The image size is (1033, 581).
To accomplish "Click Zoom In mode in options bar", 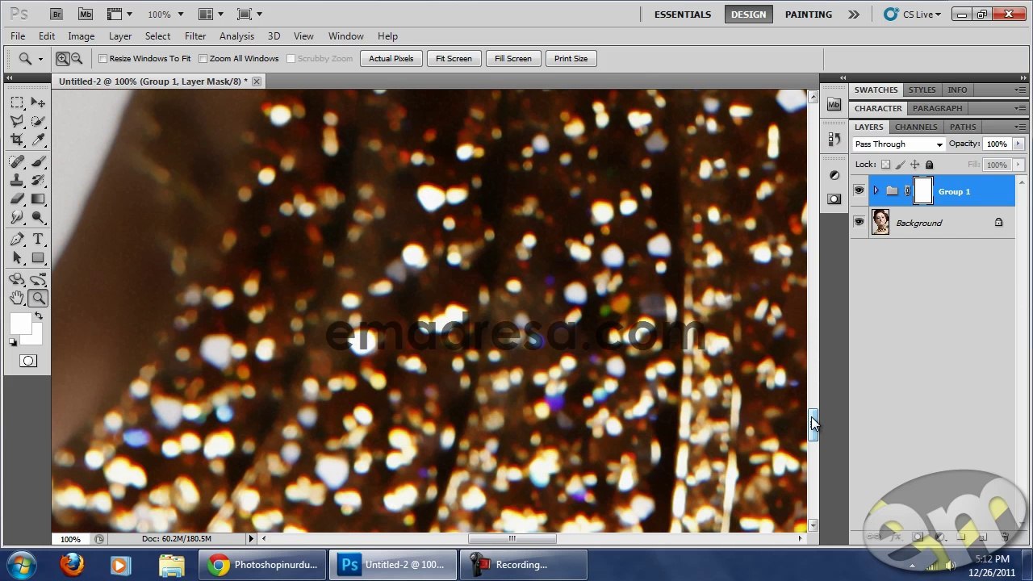I will pyautogui.click(x=62, y=58).
